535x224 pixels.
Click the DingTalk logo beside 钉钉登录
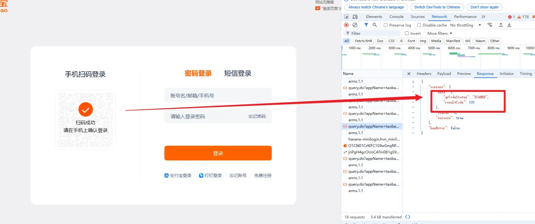[x=201, y=175]
